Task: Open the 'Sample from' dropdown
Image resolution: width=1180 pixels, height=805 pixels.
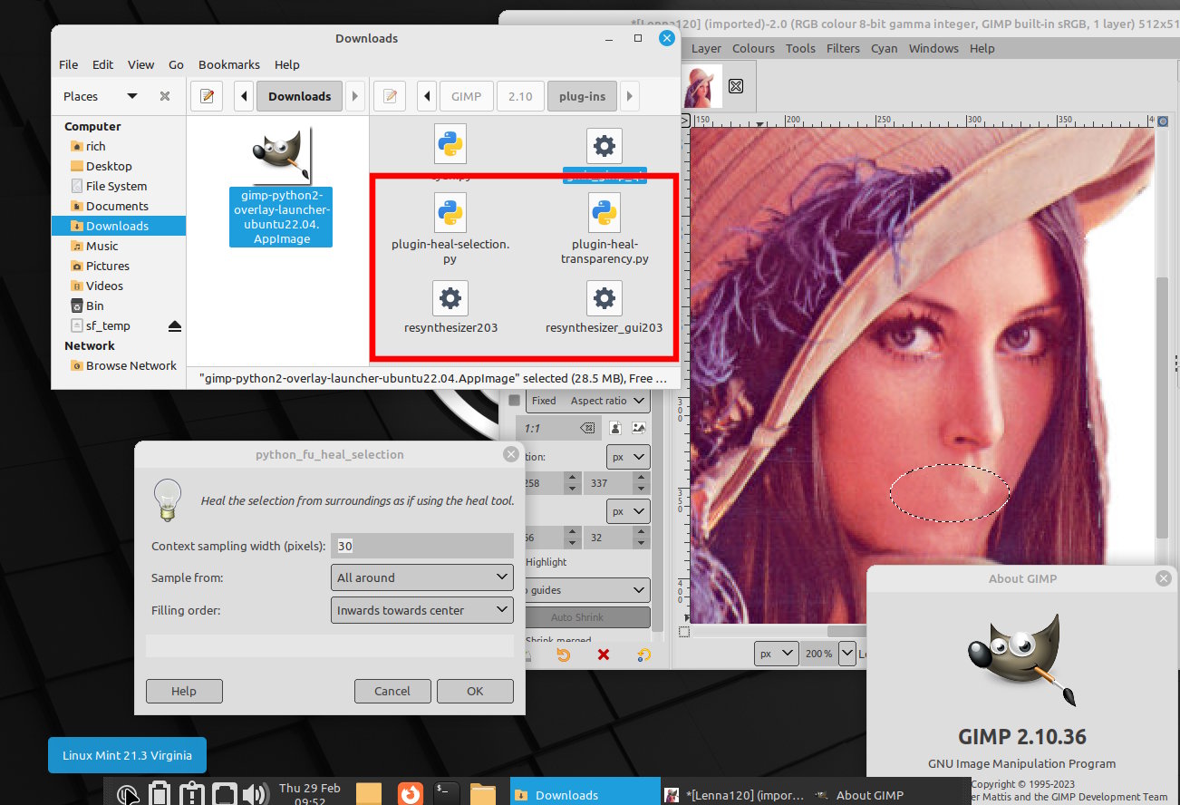Action: [422, 577]
